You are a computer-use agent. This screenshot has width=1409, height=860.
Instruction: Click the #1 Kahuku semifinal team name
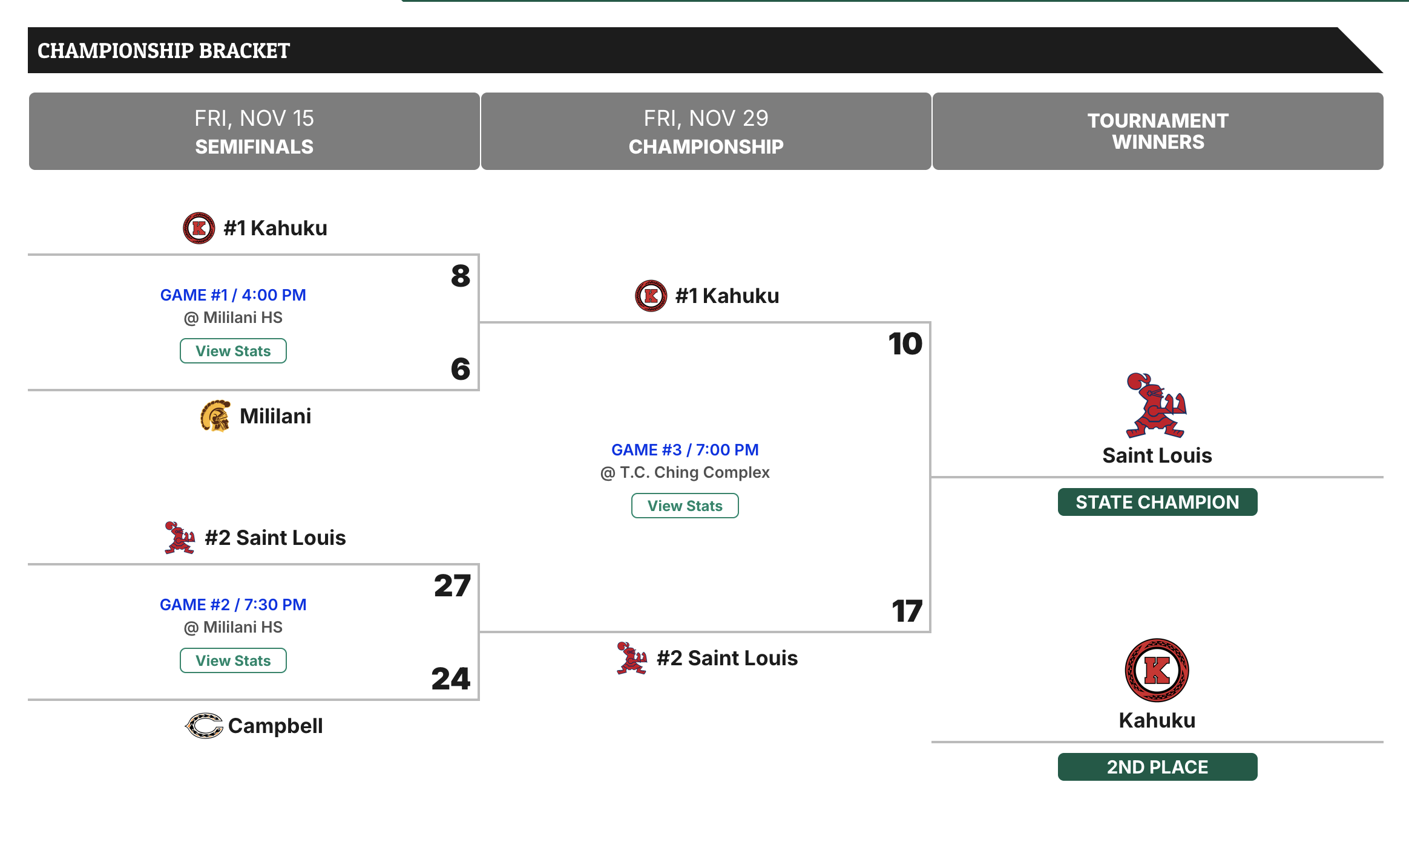[275, 228]
